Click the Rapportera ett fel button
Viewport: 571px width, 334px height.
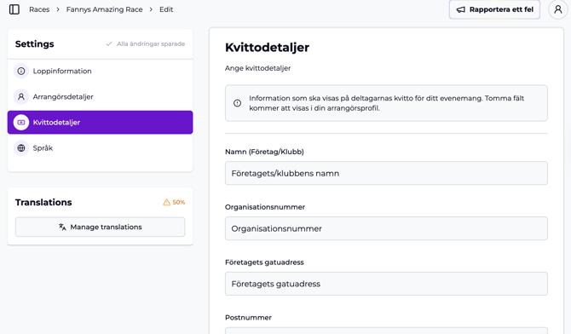coord(494,9)
